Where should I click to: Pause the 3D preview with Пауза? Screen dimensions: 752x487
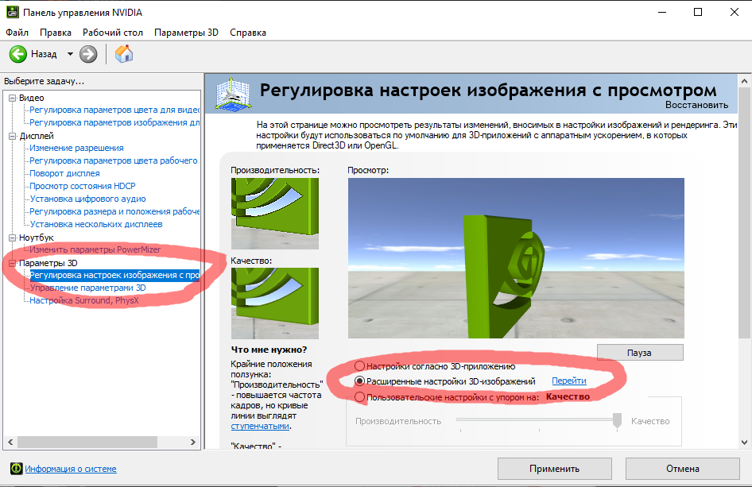[640, 352]
